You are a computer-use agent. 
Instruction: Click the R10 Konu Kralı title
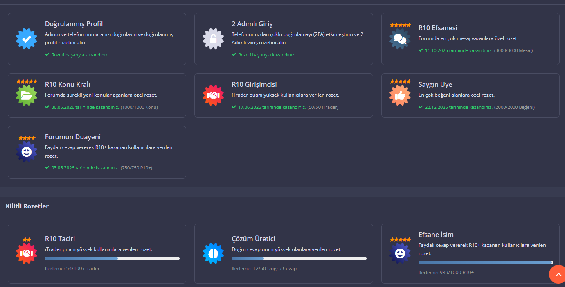[67, 84]
